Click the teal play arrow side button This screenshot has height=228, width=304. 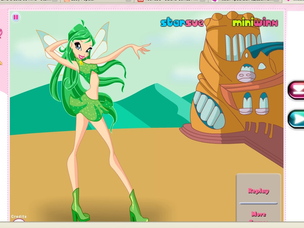[x=297, y=119]
